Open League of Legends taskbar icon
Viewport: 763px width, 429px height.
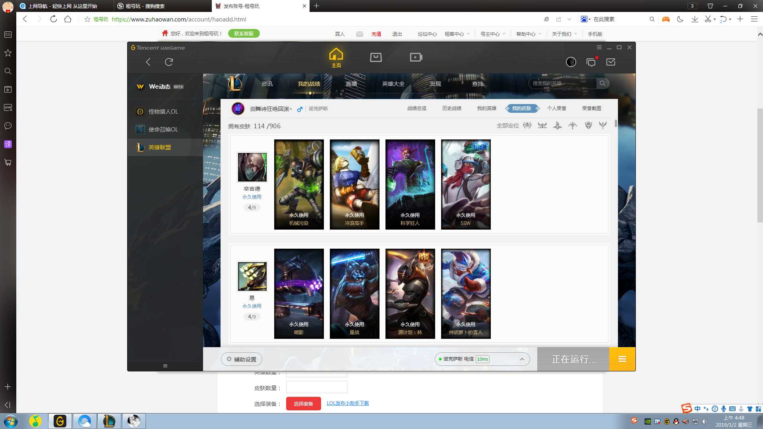tap(109, 421)
